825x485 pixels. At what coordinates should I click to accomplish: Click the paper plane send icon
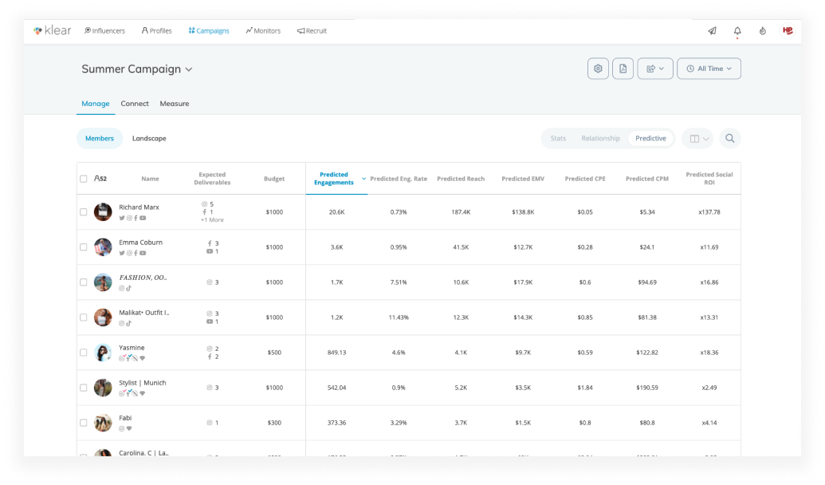pos(712,31)
